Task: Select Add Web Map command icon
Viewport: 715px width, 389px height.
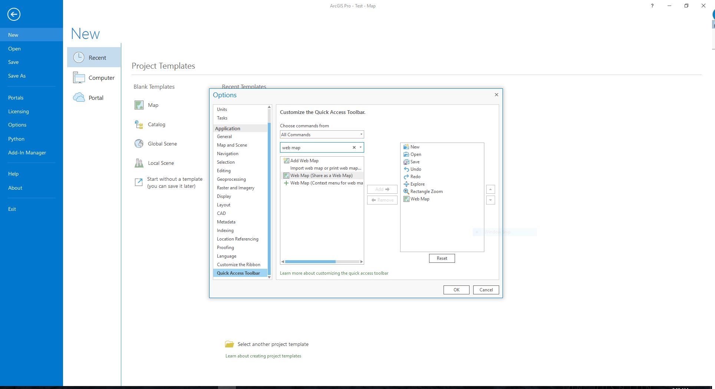Action: (x=286, y=161)
